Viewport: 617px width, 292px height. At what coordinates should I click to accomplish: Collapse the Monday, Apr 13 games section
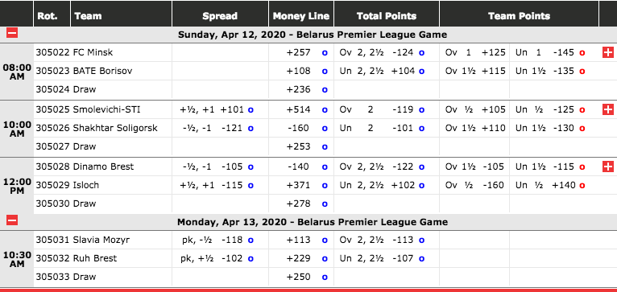pyautogui.click(x=12, y=220)
